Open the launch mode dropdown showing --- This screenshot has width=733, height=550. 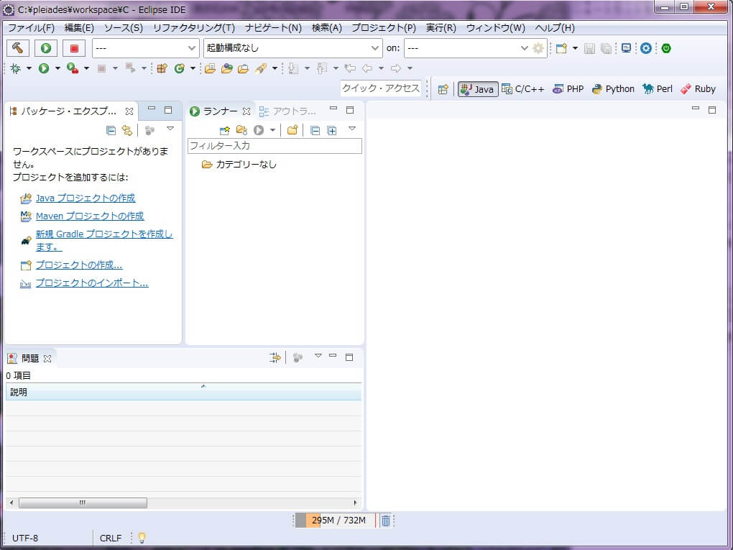point(145,48)
